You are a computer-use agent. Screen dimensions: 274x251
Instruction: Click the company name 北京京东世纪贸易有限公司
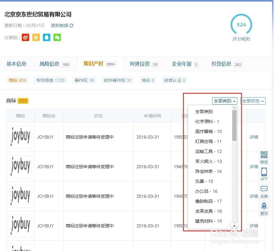click(x=38, y=14)
